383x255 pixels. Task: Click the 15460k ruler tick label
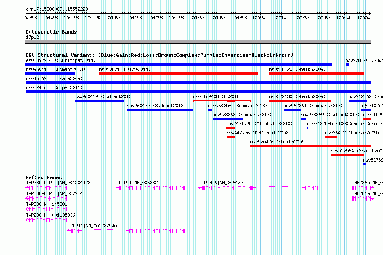[176, 17]
